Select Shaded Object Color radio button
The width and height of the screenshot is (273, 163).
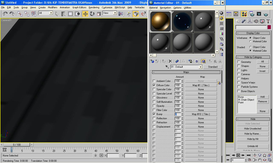250,47
